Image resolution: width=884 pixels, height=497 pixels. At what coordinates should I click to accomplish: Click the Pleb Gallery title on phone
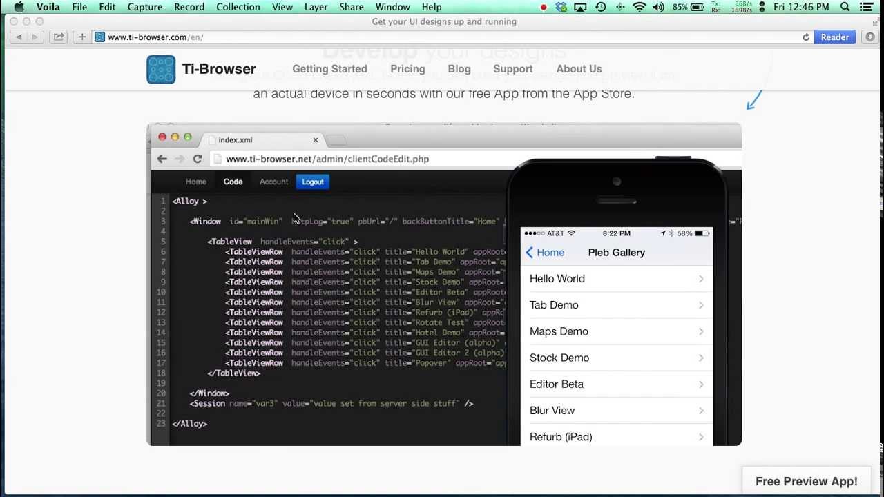click(617, 253)
